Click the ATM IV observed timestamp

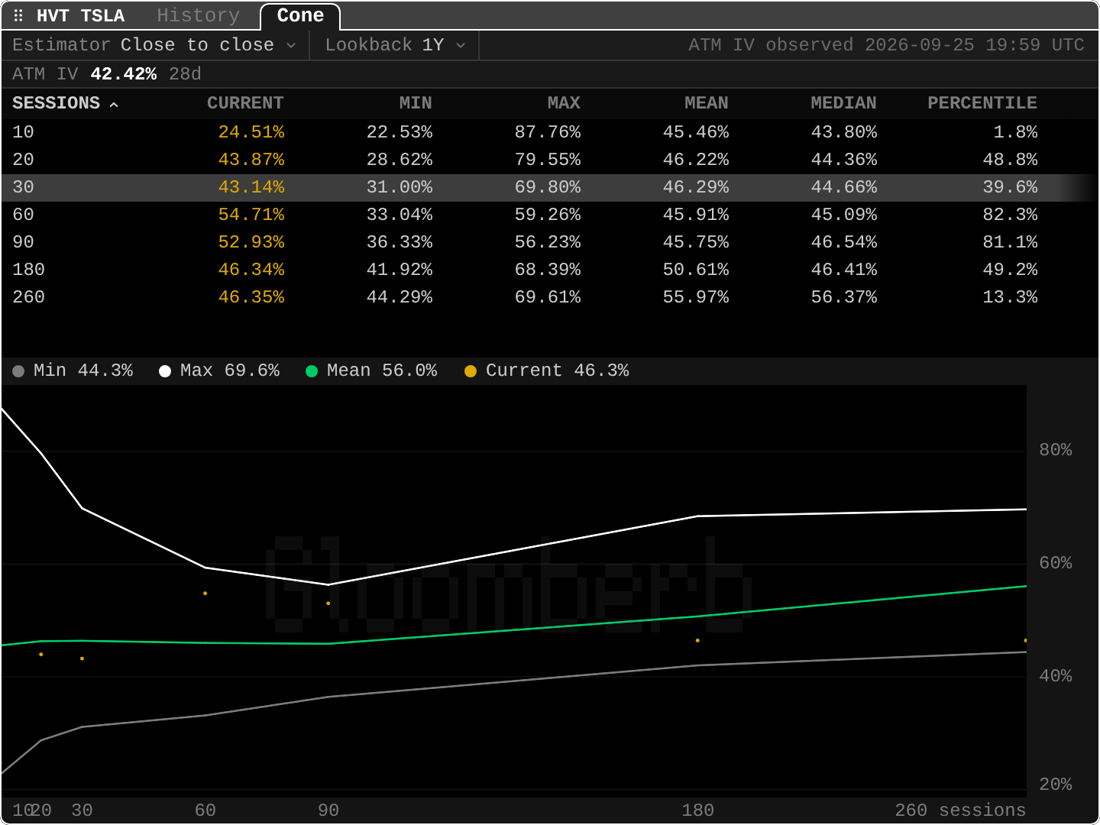coord(886,45)
